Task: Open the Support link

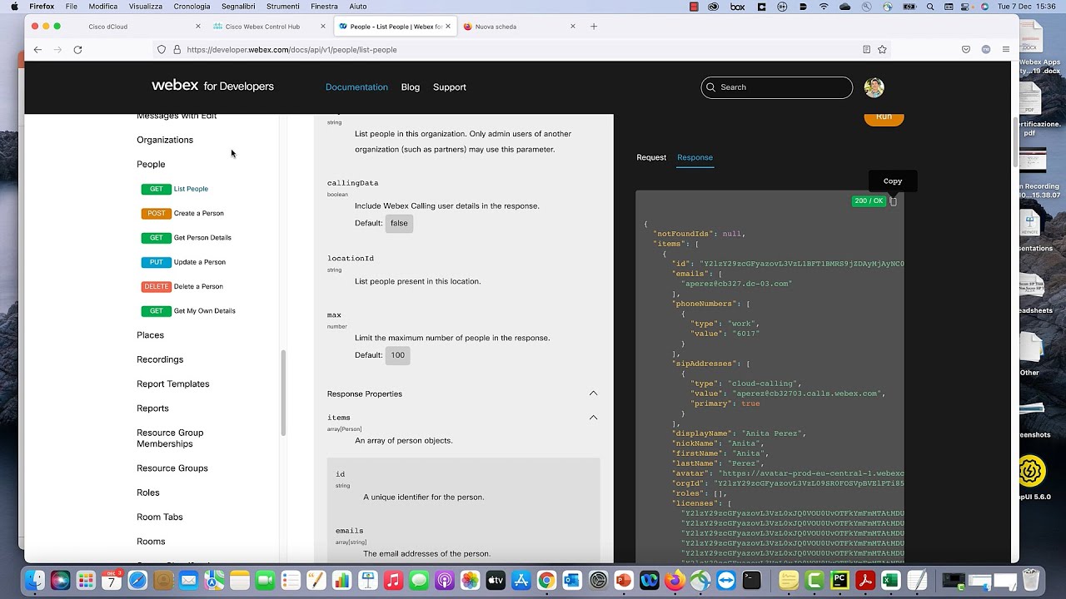Action: 450,87
